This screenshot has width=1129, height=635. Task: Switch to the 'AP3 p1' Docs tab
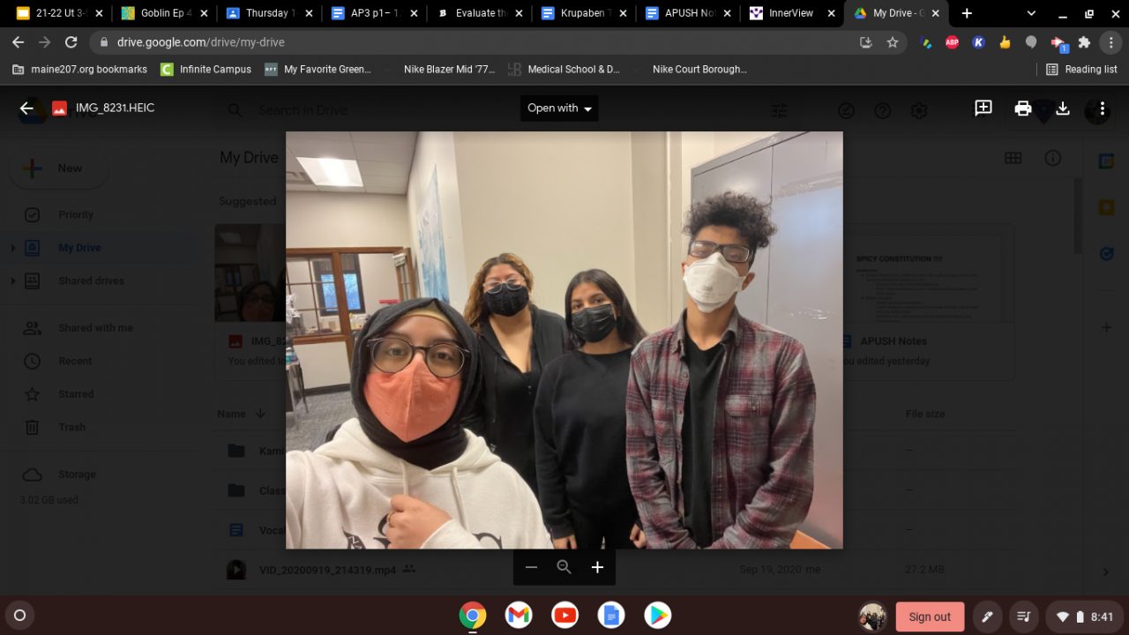tap(374, 13)
